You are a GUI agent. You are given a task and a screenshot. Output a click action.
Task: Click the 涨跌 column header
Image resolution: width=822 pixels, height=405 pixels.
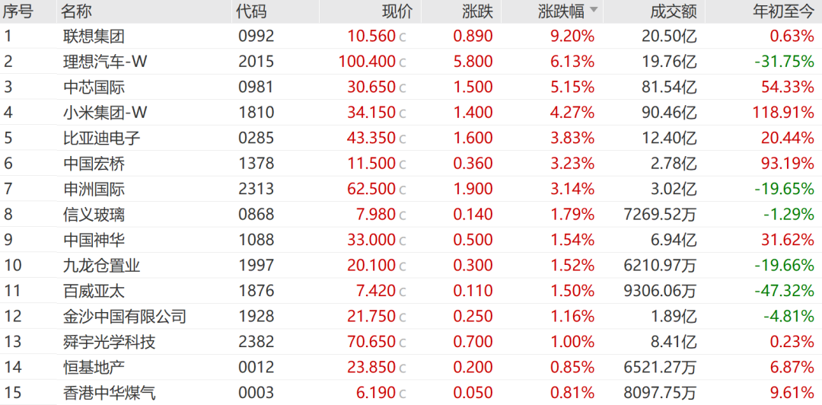[x=477, y=11]
